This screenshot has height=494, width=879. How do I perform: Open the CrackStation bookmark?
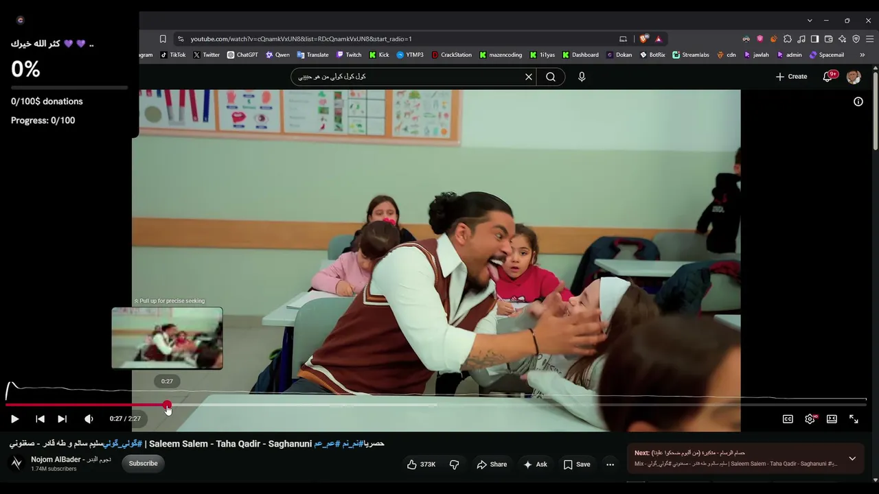pos(452,55)
